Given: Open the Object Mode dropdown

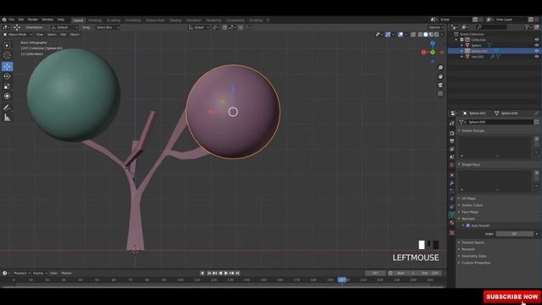Looking at the screenshot, I should [x=17, y=35].
